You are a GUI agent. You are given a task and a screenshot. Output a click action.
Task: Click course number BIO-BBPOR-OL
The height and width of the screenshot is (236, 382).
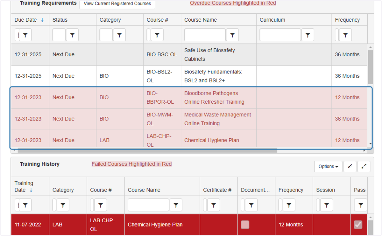(160, 98)
